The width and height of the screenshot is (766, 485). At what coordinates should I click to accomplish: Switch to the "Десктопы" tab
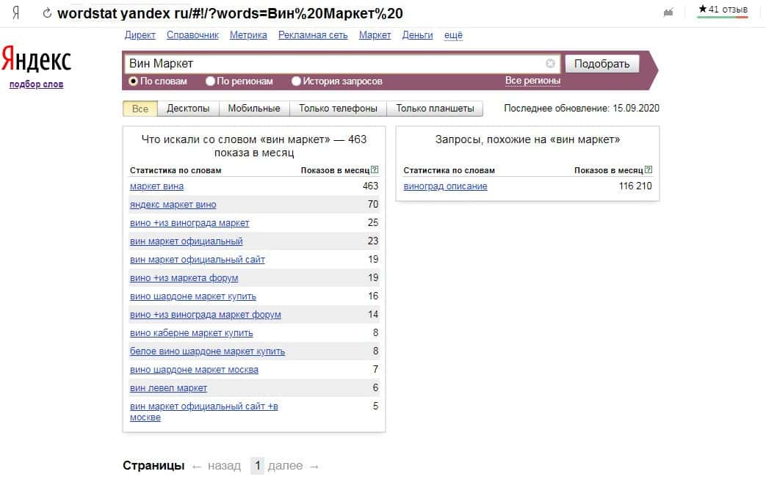coord(188,109)
